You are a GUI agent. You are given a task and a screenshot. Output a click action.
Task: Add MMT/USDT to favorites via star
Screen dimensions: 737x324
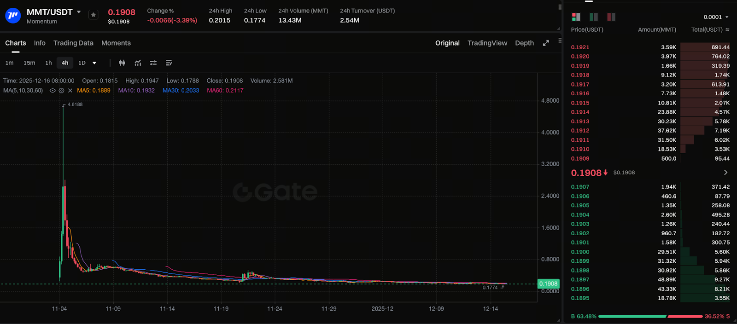pos(94,15)
